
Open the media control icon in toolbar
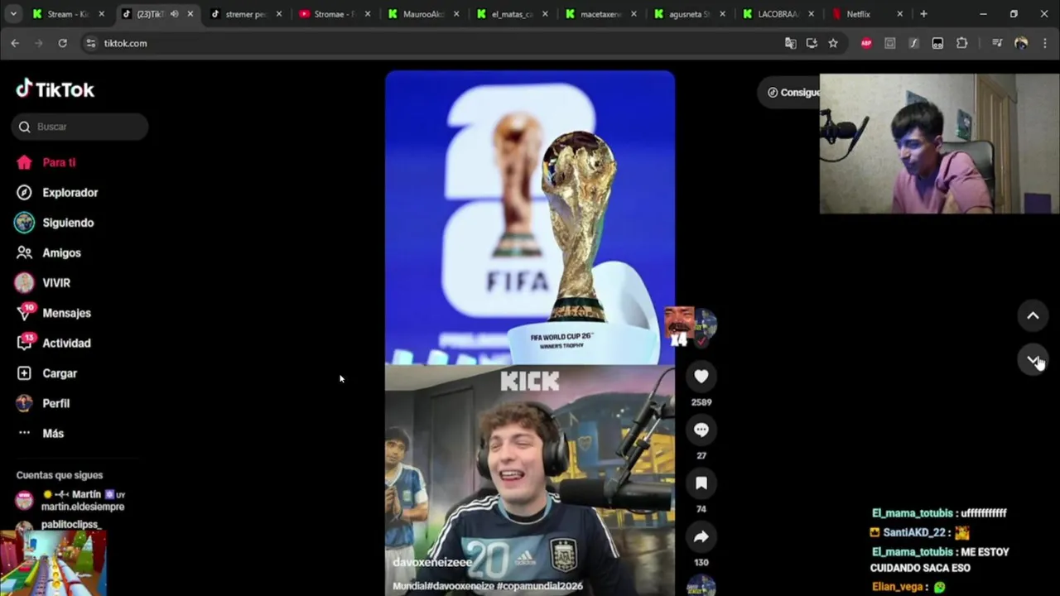pyautogui.click(x=997, y=43)
